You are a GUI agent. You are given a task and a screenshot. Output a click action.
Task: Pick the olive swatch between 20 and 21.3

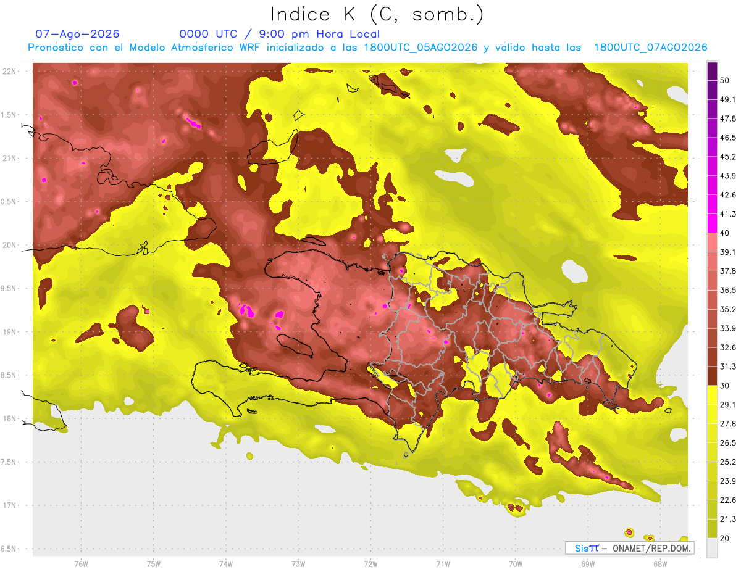[x=712, y=528]
